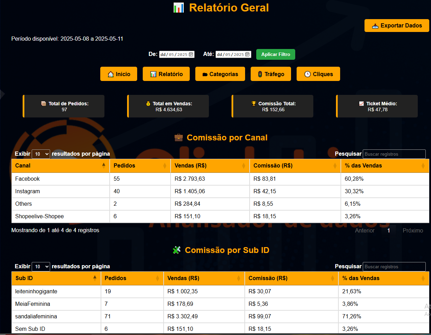
Task: Open calendar picker in the Até date field
Action: (x=248, y=55)
